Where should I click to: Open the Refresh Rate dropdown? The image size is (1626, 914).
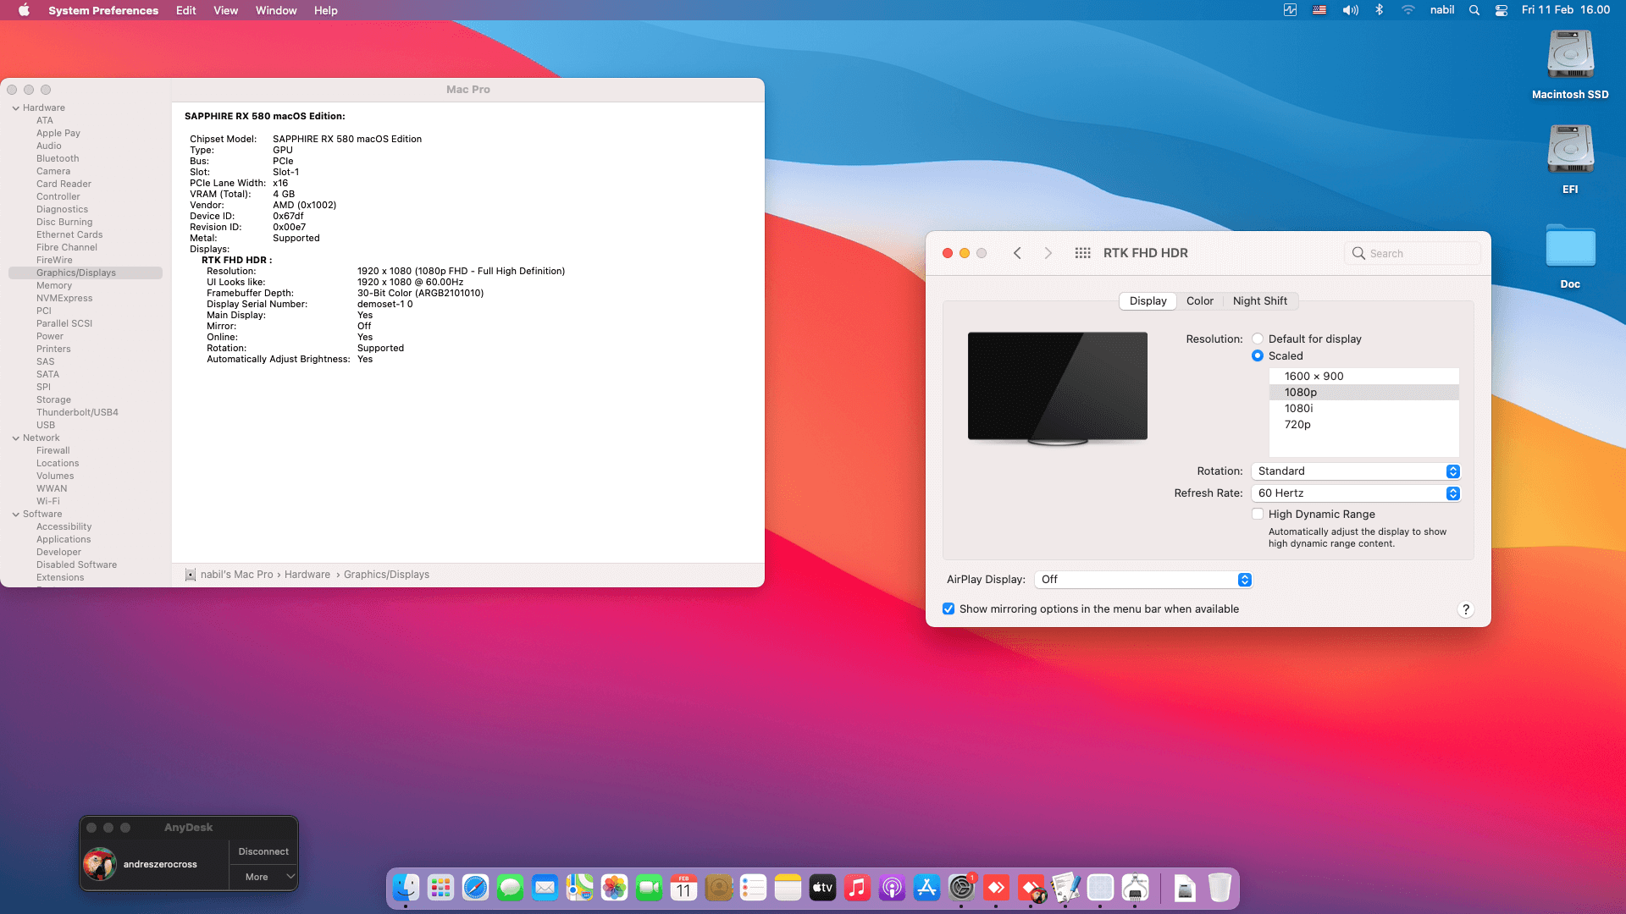(1355, 493)
